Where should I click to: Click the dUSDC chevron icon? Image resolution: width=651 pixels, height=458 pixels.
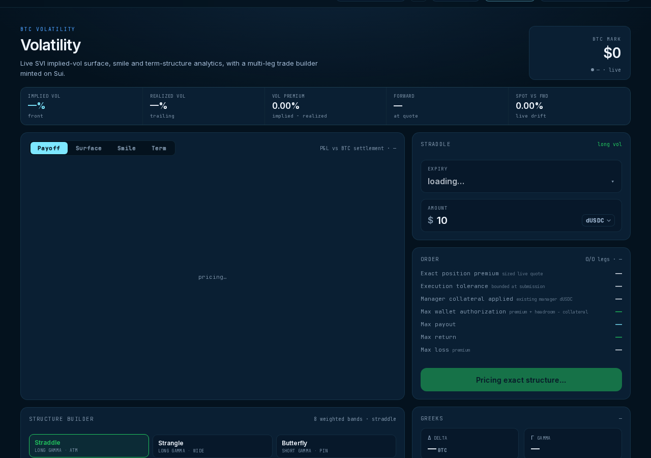(609, 220)
